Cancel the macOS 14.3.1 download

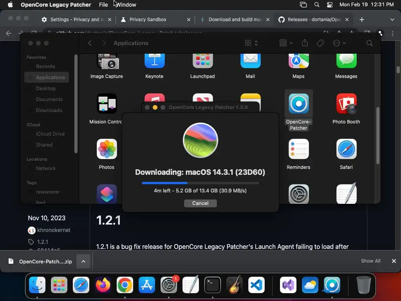pos(200,203)
